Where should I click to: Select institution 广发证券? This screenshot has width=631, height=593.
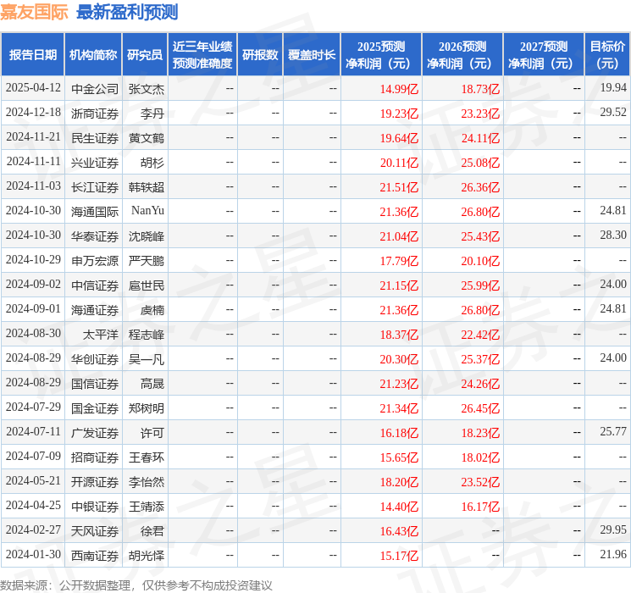point(95,433)
